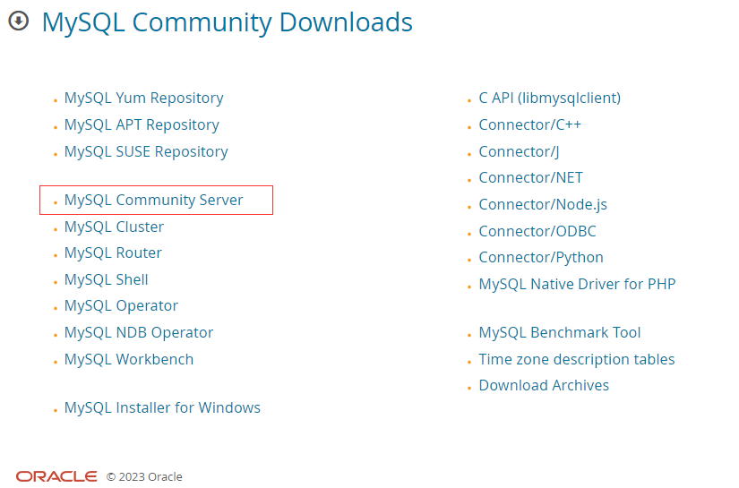
Task: Click the © 2023 Oracle footer text
Action: point(144,476)
